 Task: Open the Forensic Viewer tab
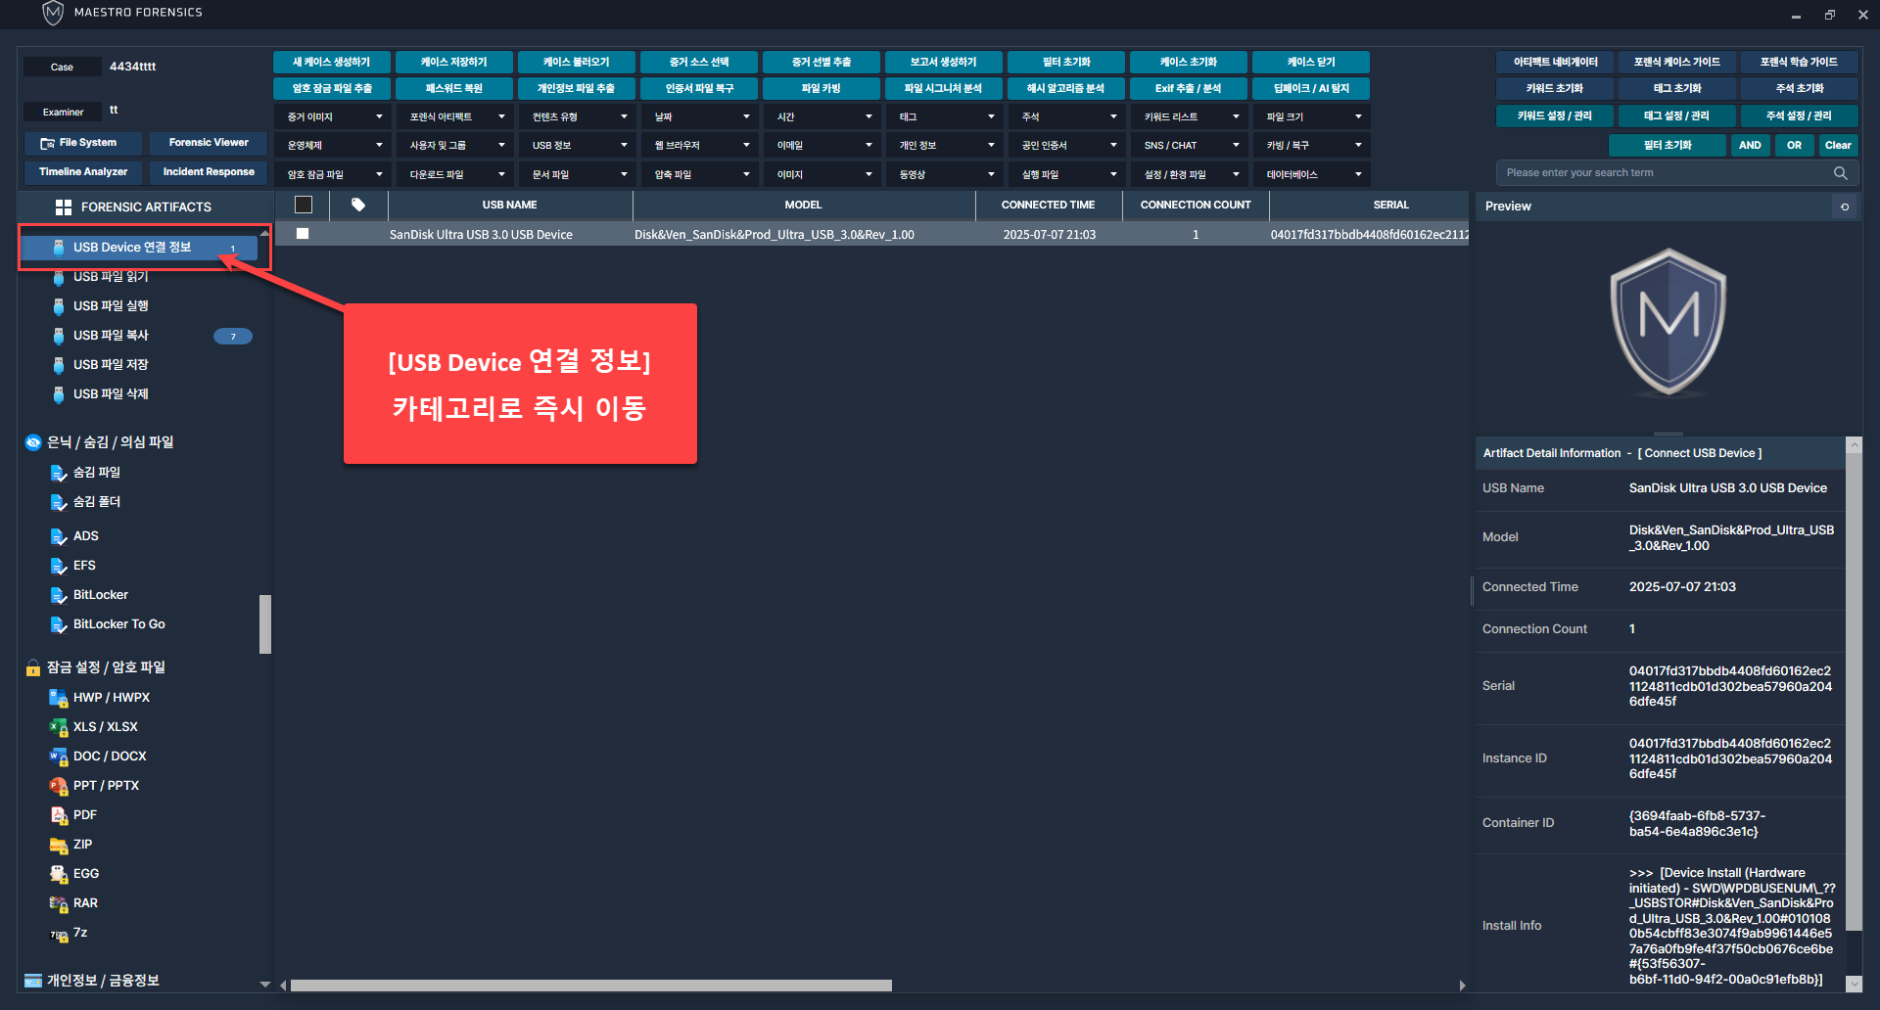coord(209,143)
